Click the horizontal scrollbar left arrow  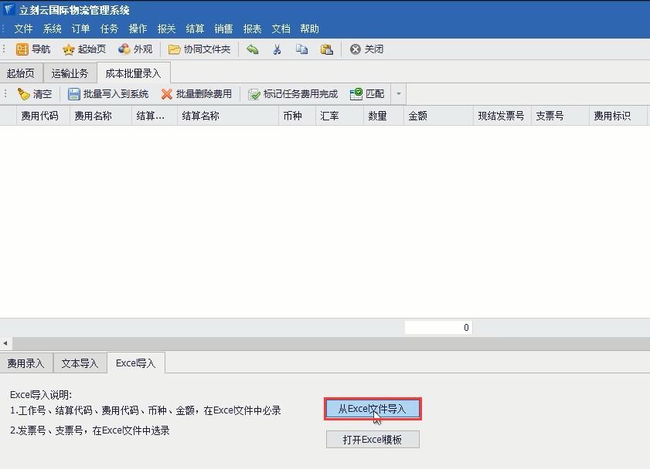pyautogui.click(x=5, y=343)
